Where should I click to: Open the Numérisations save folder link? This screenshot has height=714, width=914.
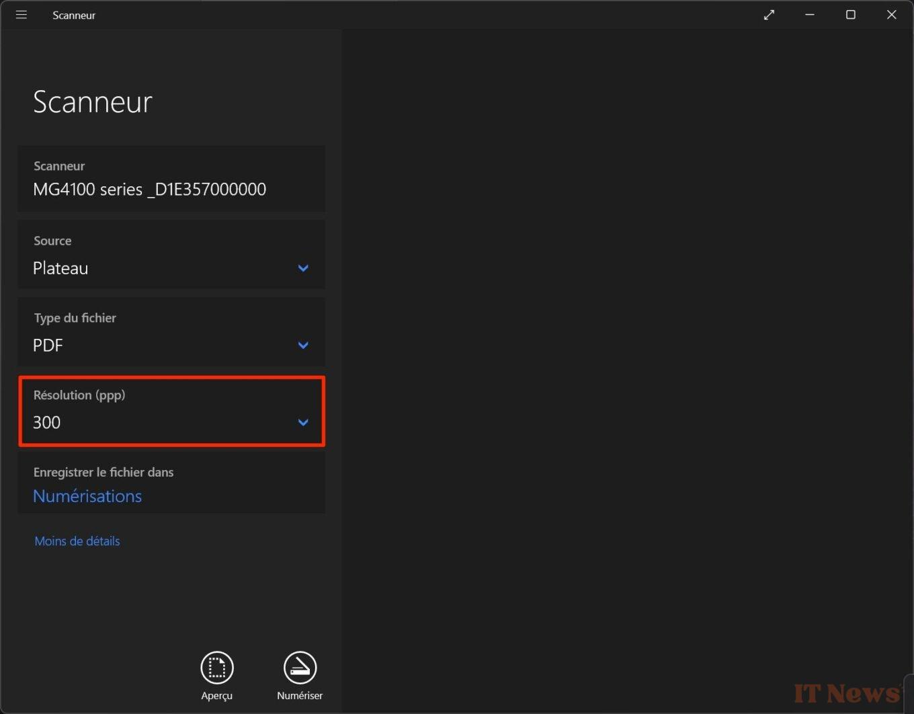tap(87, 496)
